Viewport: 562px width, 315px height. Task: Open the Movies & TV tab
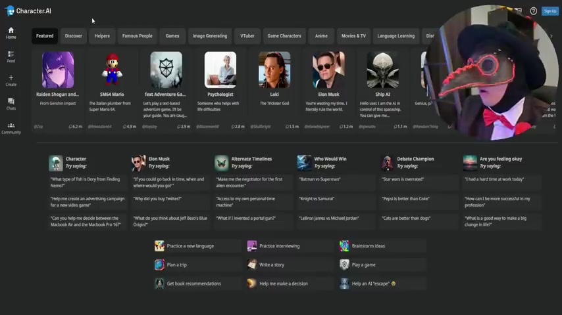coord(353,36)
